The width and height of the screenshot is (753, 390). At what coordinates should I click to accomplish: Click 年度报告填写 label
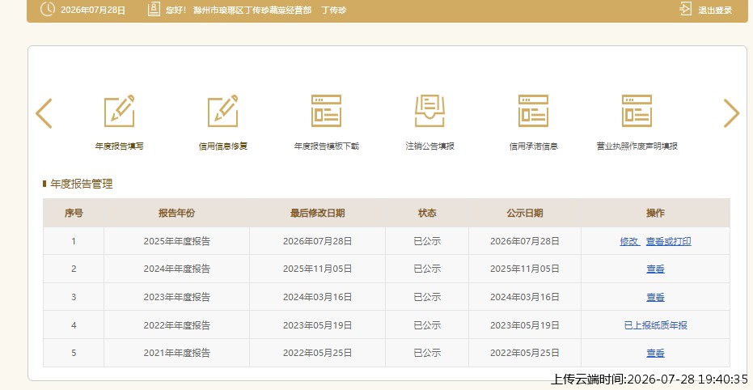point(119,146)
